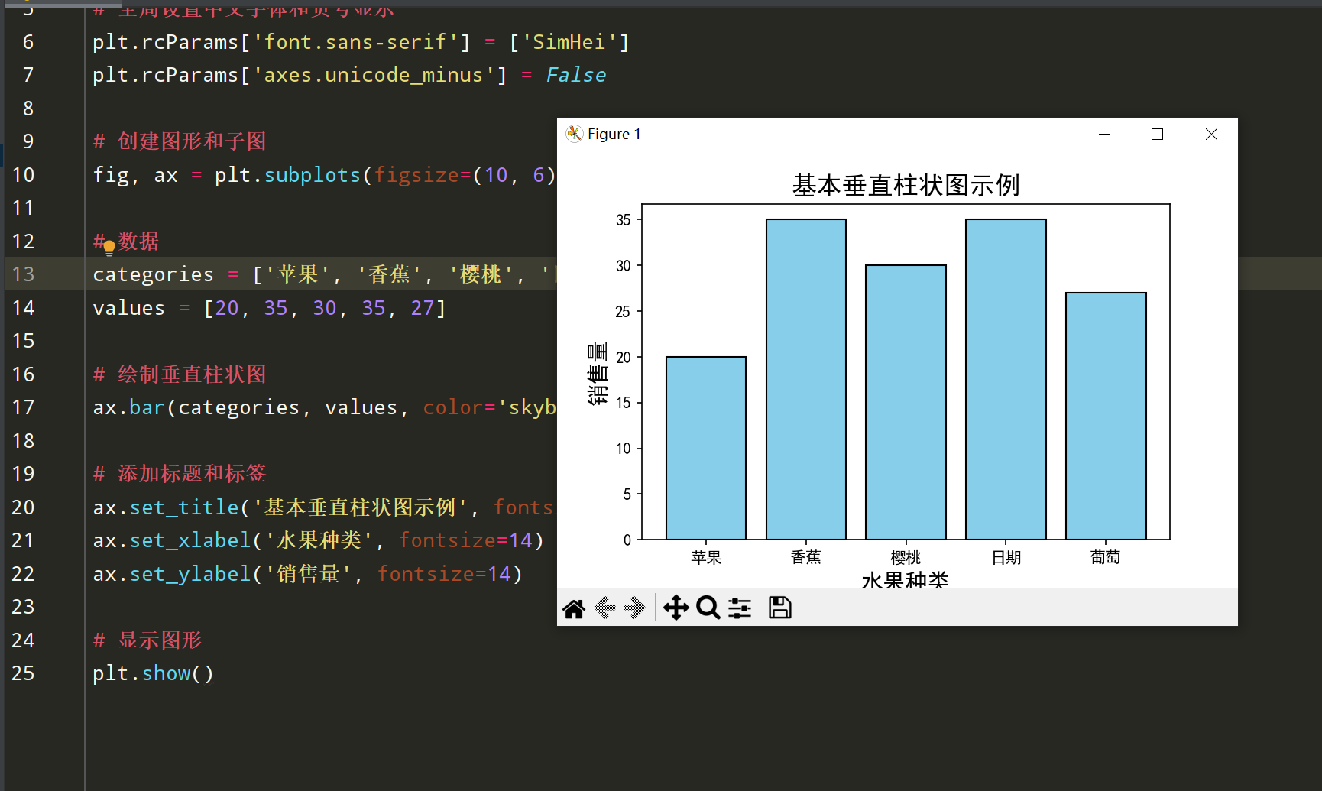Click the lightbulb hint on line 12
Viewport: 1322px width, 791px height.
(109, 247)
